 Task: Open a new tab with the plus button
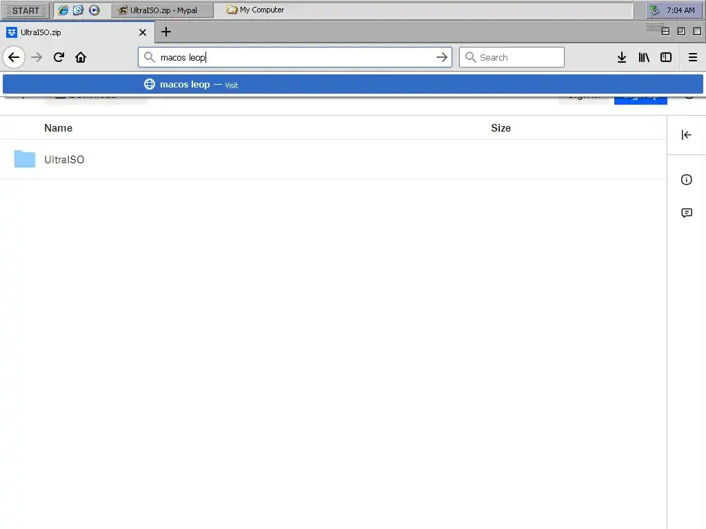coord(166,32)
